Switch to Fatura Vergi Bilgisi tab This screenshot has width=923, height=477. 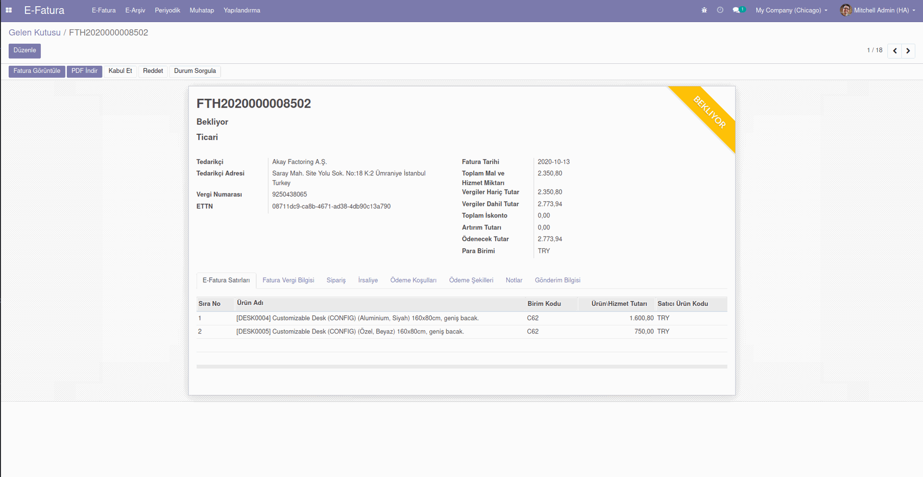(288, 280)
